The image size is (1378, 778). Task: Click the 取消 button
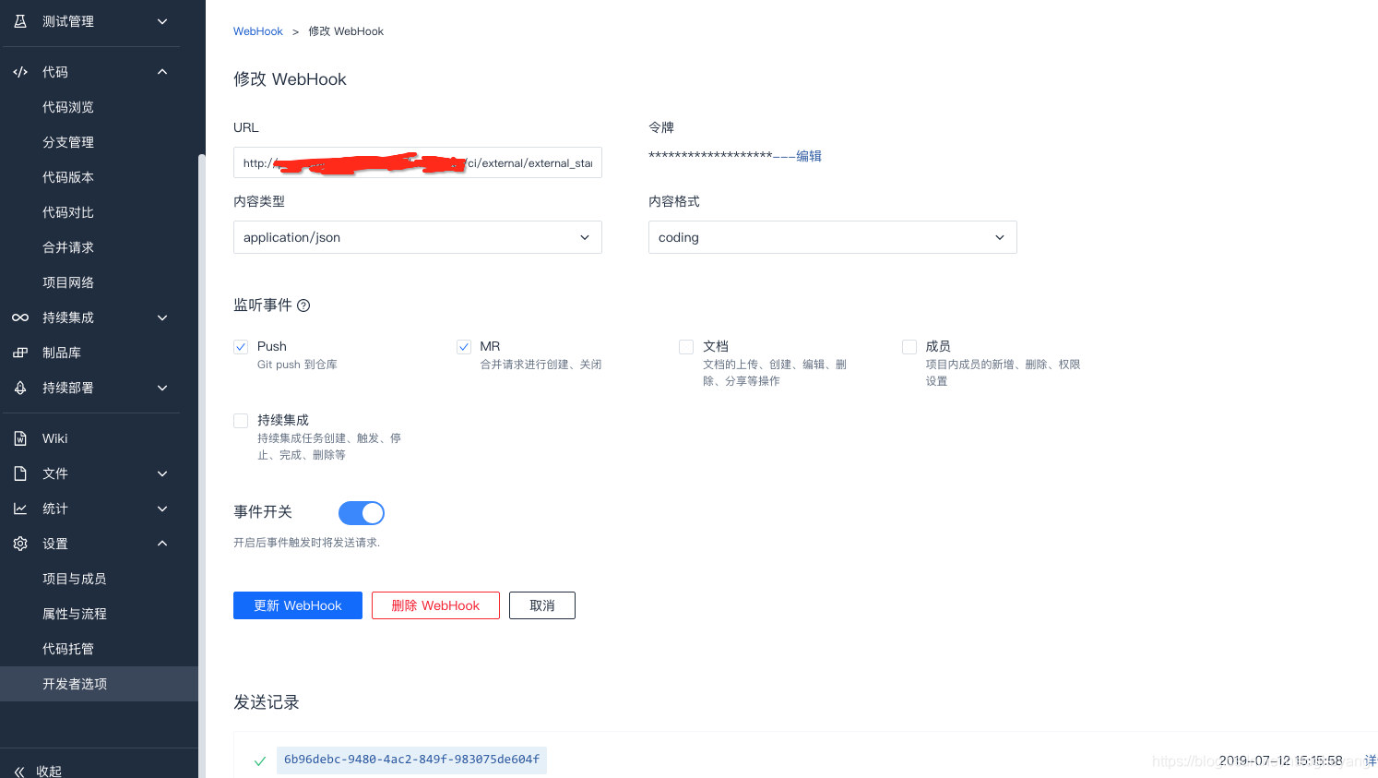point(542,605)
